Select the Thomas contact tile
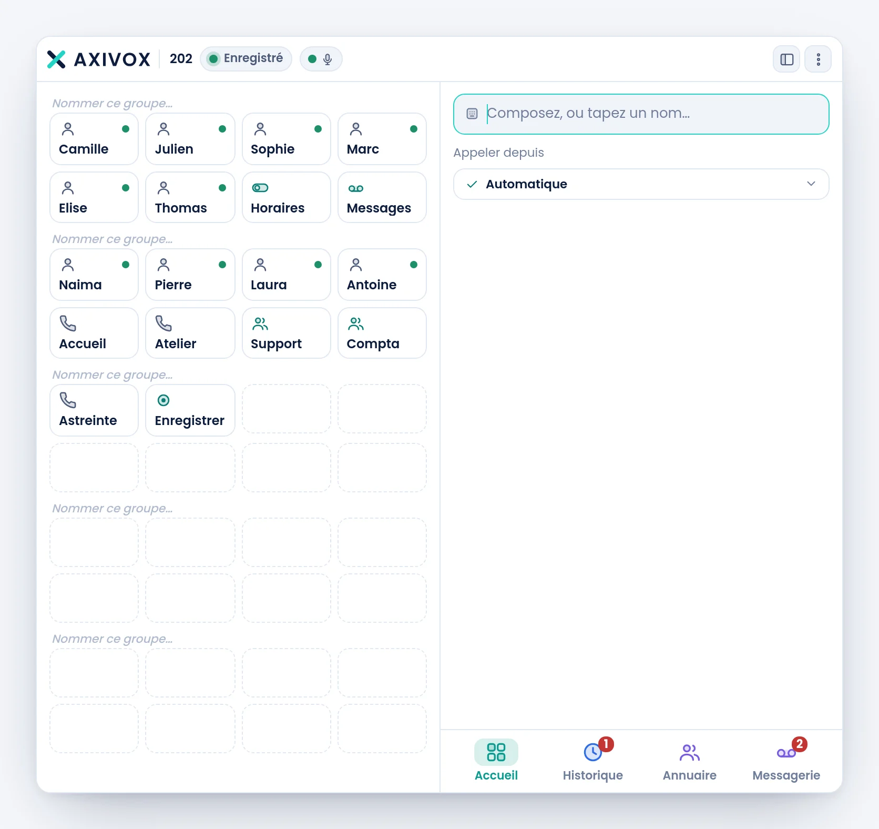This screenshot has height=829, width=879. [190, 197]
